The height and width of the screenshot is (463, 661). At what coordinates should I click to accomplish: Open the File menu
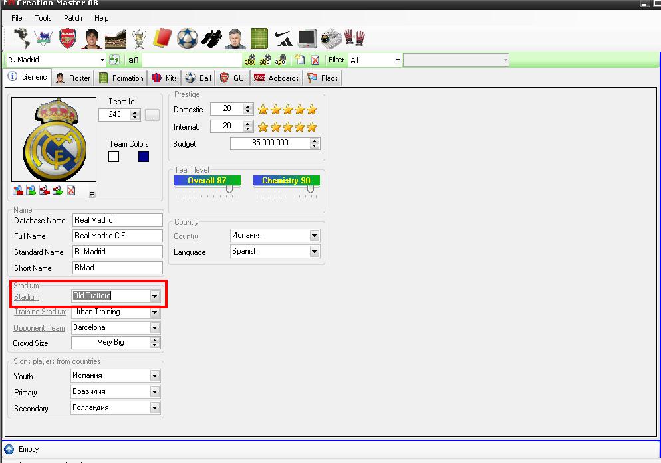coord(17,18)
